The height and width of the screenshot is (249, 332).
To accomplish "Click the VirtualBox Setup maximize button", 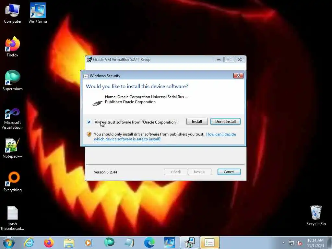I will click(229, 60).
